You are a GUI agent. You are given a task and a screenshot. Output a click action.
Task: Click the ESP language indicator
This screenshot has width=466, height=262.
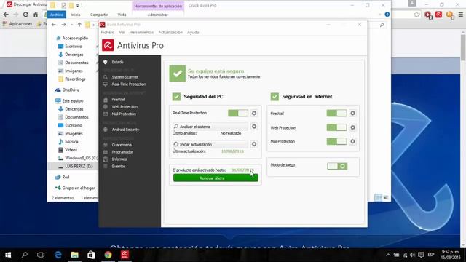431,255
